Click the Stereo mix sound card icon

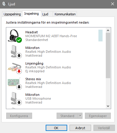15,83
